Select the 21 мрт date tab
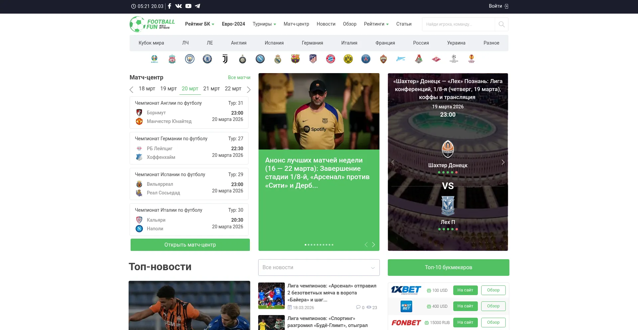This screenshot has height=330, width=638. [x=211, y=89]
